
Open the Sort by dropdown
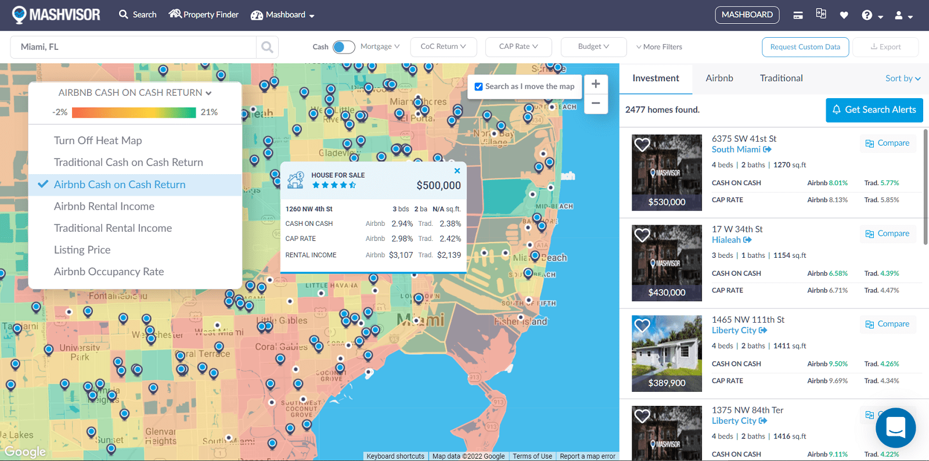pyautogui.click(x=902, y=78)
